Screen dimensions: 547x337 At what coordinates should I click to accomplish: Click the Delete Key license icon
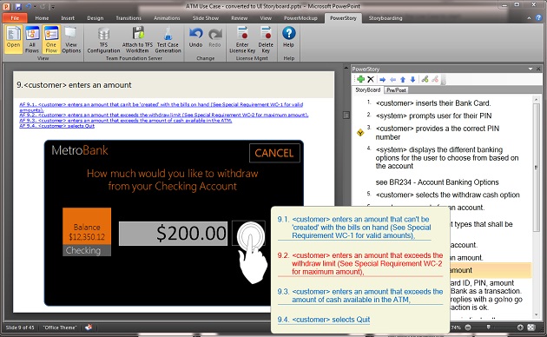tap(266, 40)
